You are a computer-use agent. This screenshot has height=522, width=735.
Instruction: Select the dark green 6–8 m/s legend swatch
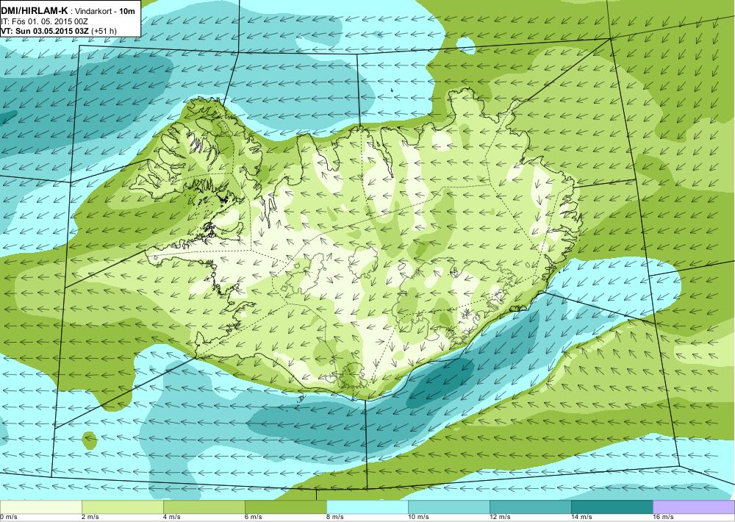pos(286,507)
